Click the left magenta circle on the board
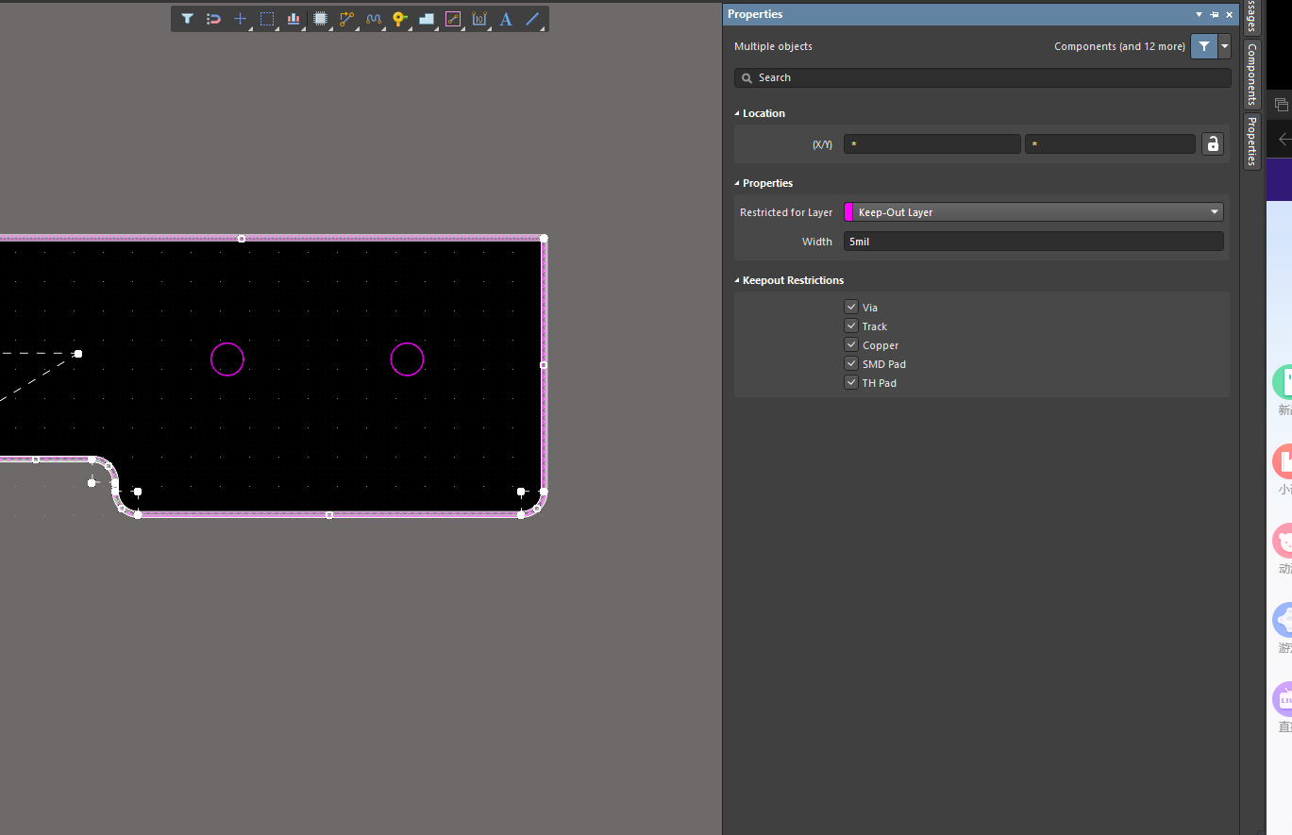 tap(227, 359)
